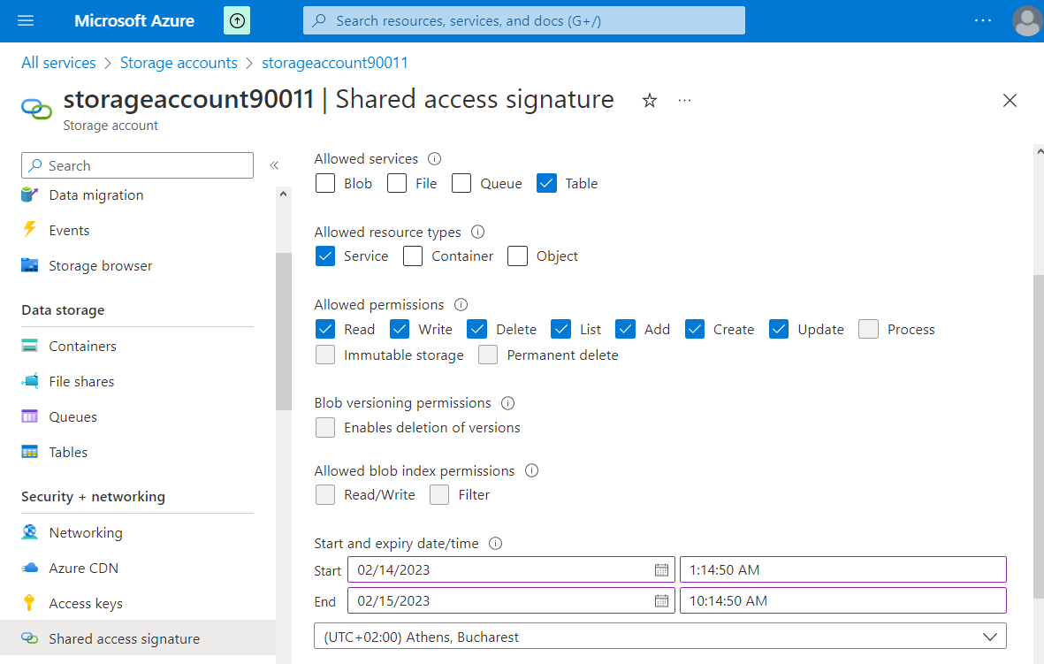
Task: Open the top bar ellipsis menu
Action: tap(983, 20)
